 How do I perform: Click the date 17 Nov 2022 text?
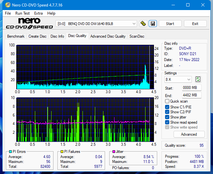pyautogui.click(x=189, y=60)
